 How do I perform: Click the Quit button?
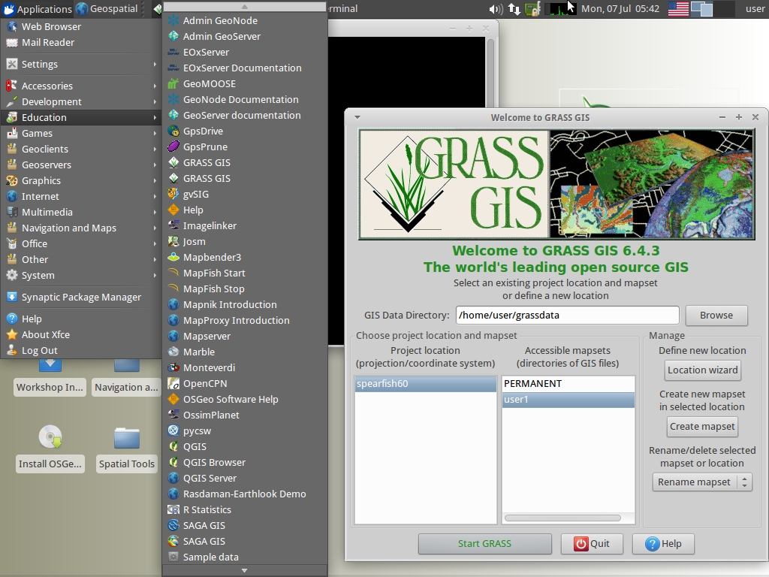(592, 544)
